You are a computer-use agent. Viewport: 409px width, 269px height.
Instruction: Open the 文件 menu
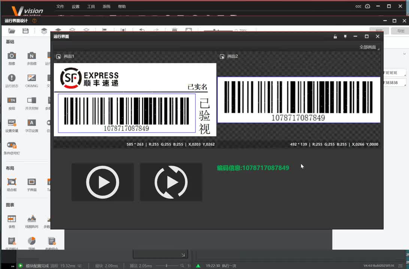tap(60, 6)
